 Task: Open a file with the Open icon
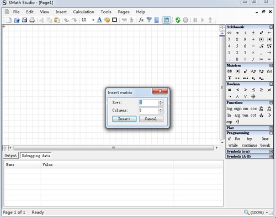coord(17,20)
